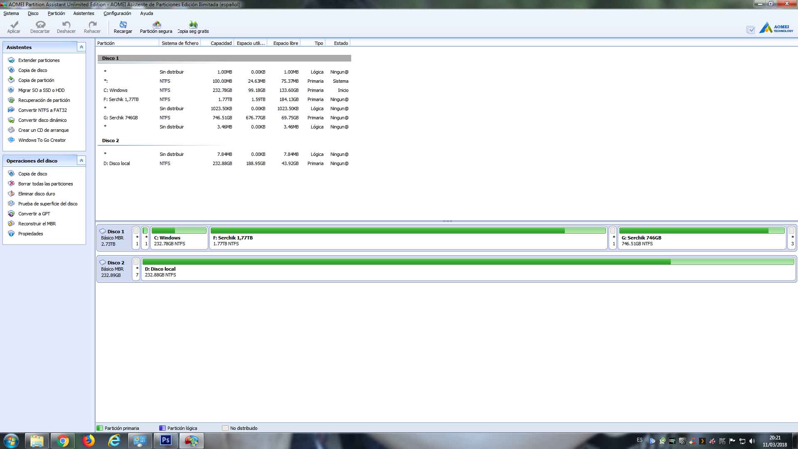This screenshot has width=798, height=449.
Task: Sort by the Partición column header
Action: tap(127, 43)
